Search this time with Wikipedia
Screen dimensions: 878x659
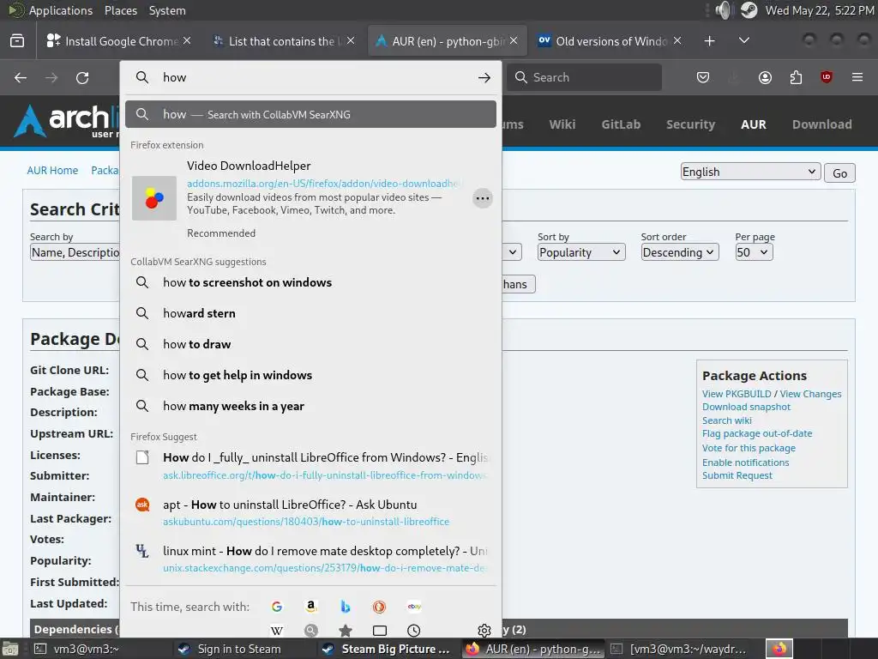277,631
